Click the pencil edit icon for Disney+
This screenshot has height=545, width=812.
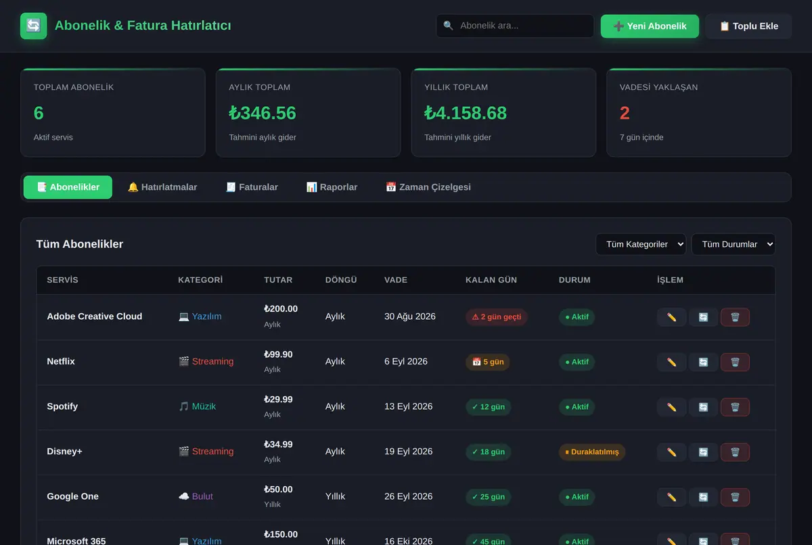(x=671, y=452)
